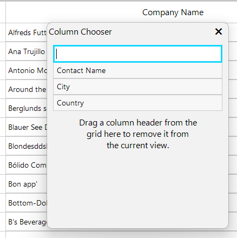Close the Column Chooser dialog

[x=219, y=31]
